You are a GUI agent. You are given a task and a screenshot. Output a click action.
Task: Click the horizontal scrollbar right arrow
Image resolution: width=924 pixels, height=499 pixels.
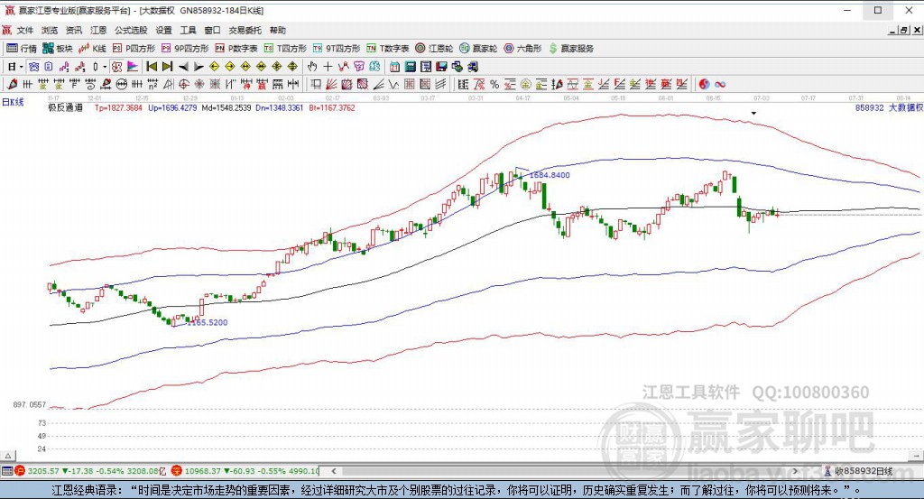[x=795, y=471]
